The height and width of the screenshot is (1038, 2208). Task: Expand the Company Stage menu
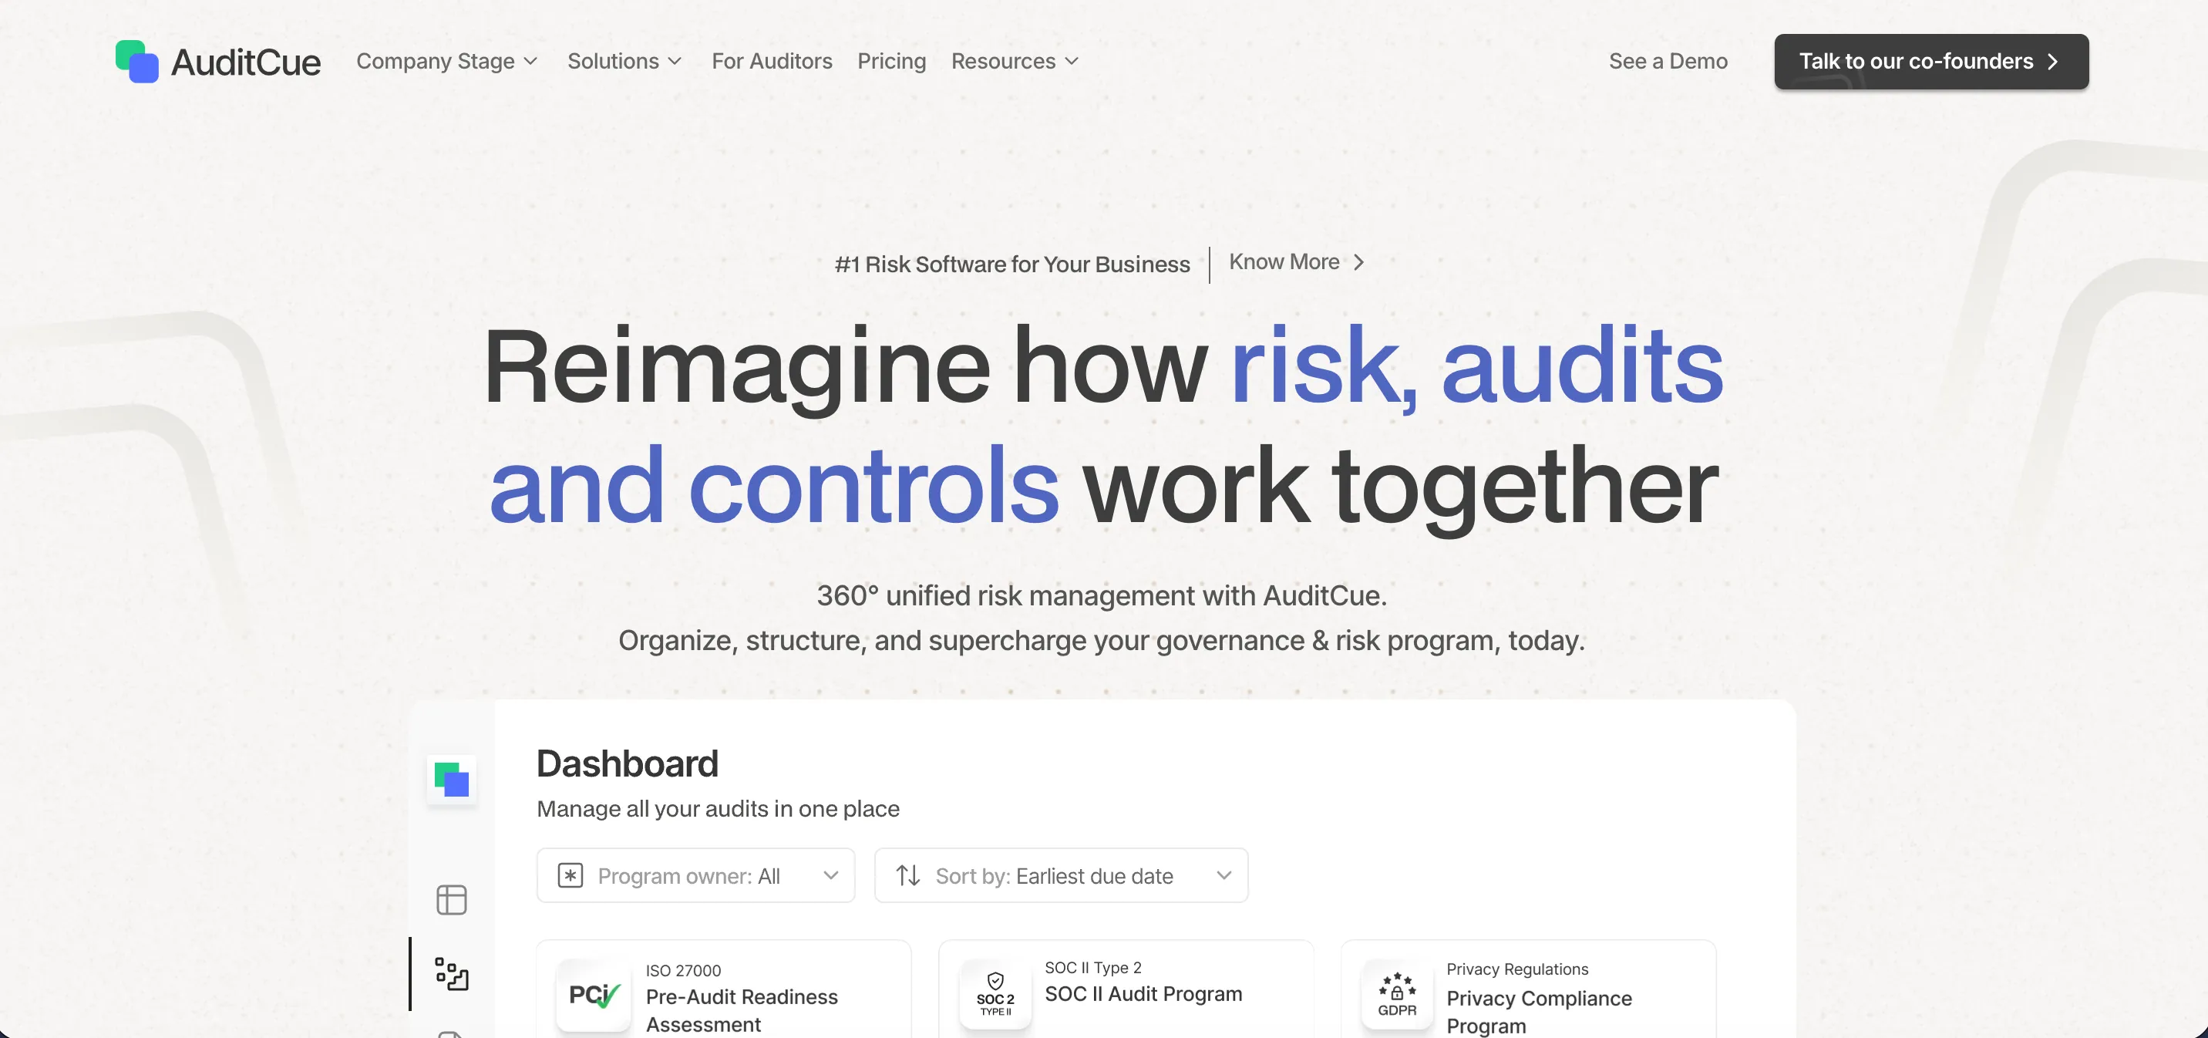click(446, 62)
